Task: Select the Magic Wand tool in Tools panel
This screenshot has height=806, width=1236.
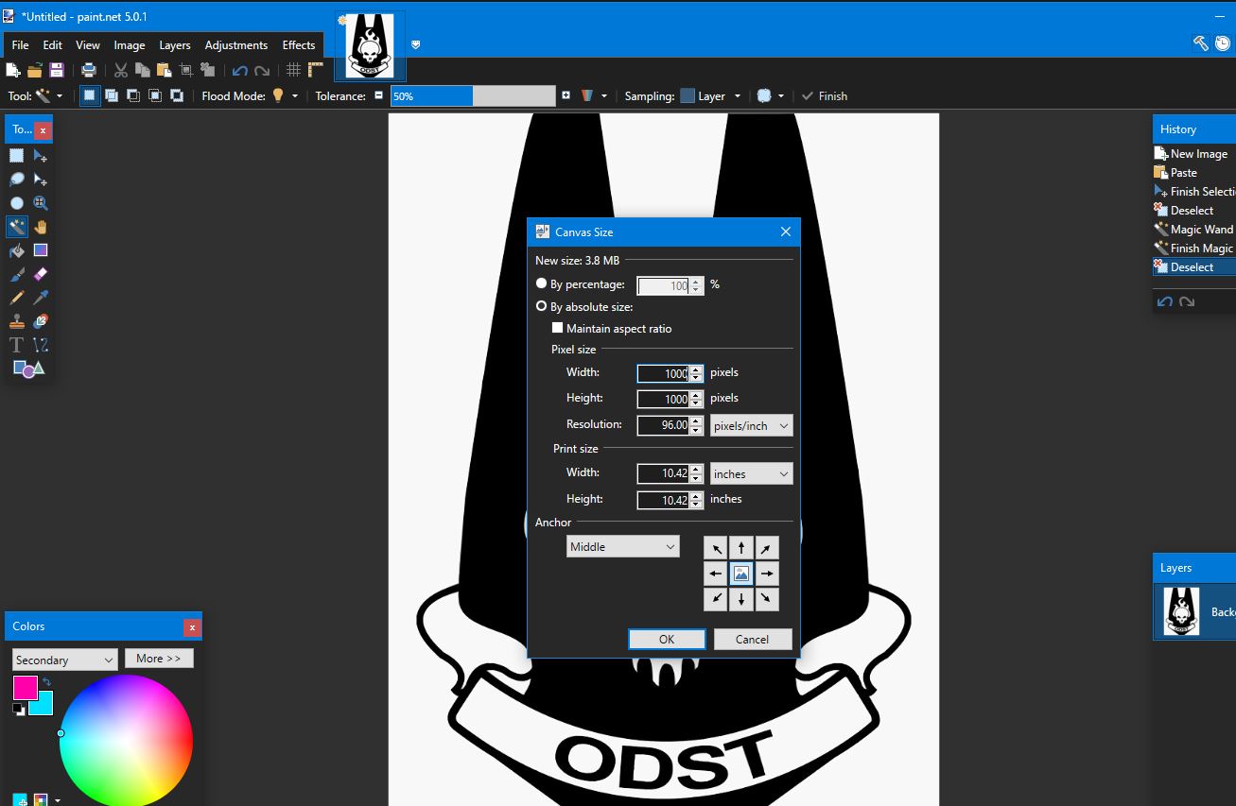Action: 17,227
